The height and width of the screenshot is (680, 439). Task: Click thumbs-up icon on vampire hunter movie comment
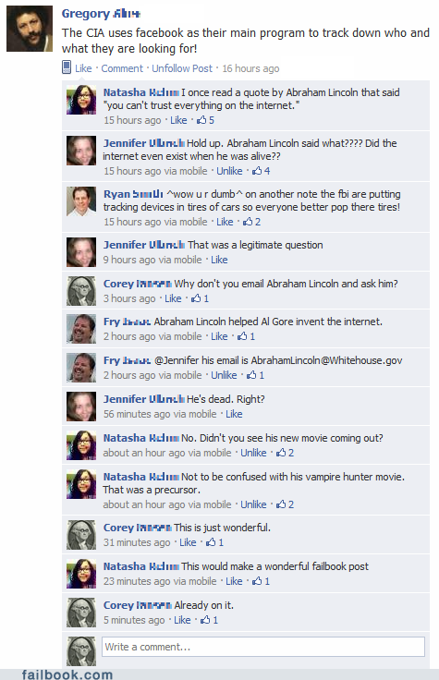[281, 504]
